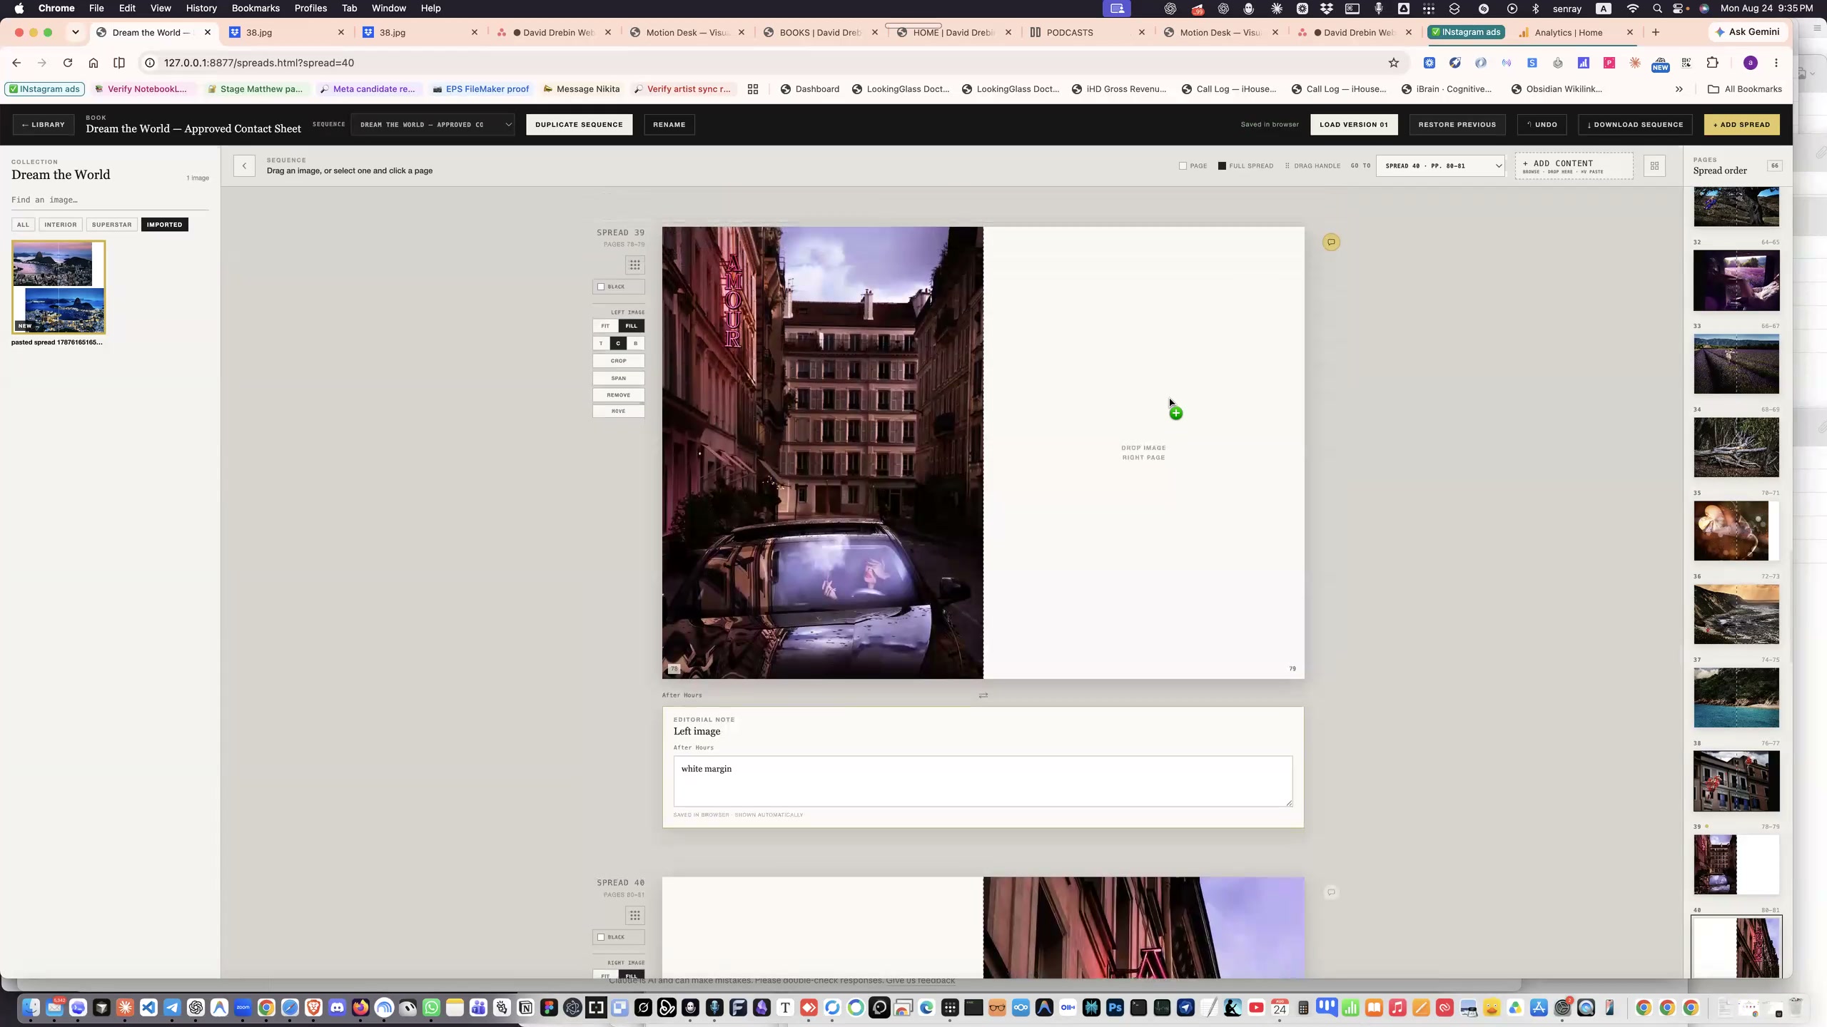Image resolution: width=1827 pixels, height=1027 pixels.
Task: Open the Chrome three-dot menu
Action: click(x=1776, y=63)
